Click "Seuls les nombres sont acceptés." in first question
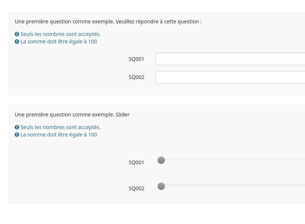Image resolution: width=305 pixels, height=224 pixels. tap(61, 34)
